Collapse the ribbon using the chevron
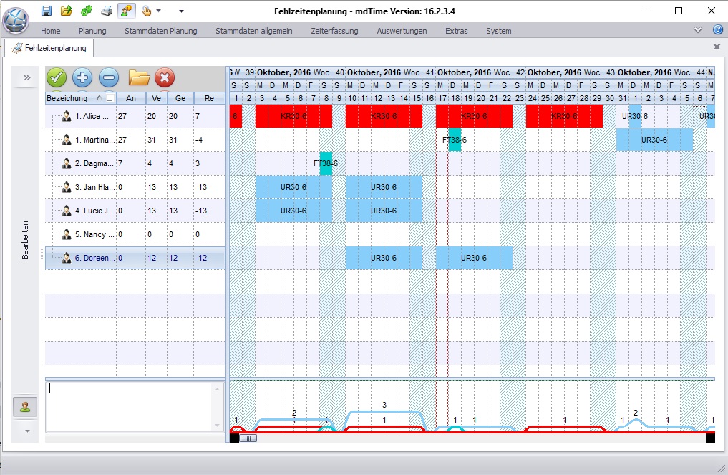 point(698,30)
